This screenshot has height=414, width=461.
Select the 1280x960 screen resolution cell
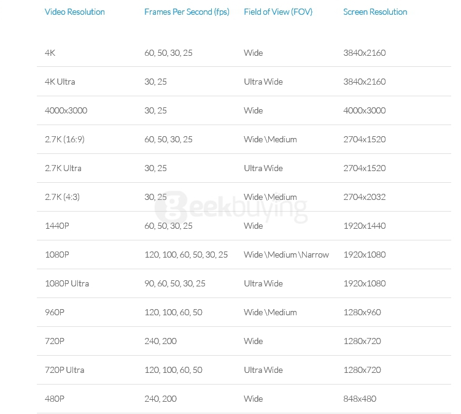(362, 312)
